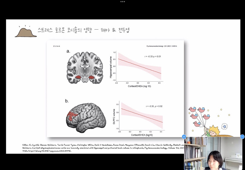Open the doi.org citation link at the bottom
The width and height of the screenshot is (245, 170).
[50, 151]
